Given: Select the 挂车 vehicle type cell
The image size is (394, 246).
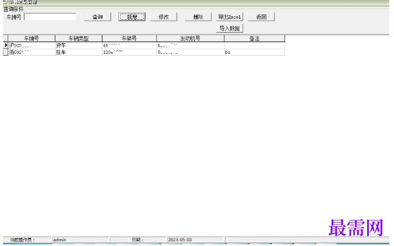Looking at the screenshot, I should tap(78, 52).
